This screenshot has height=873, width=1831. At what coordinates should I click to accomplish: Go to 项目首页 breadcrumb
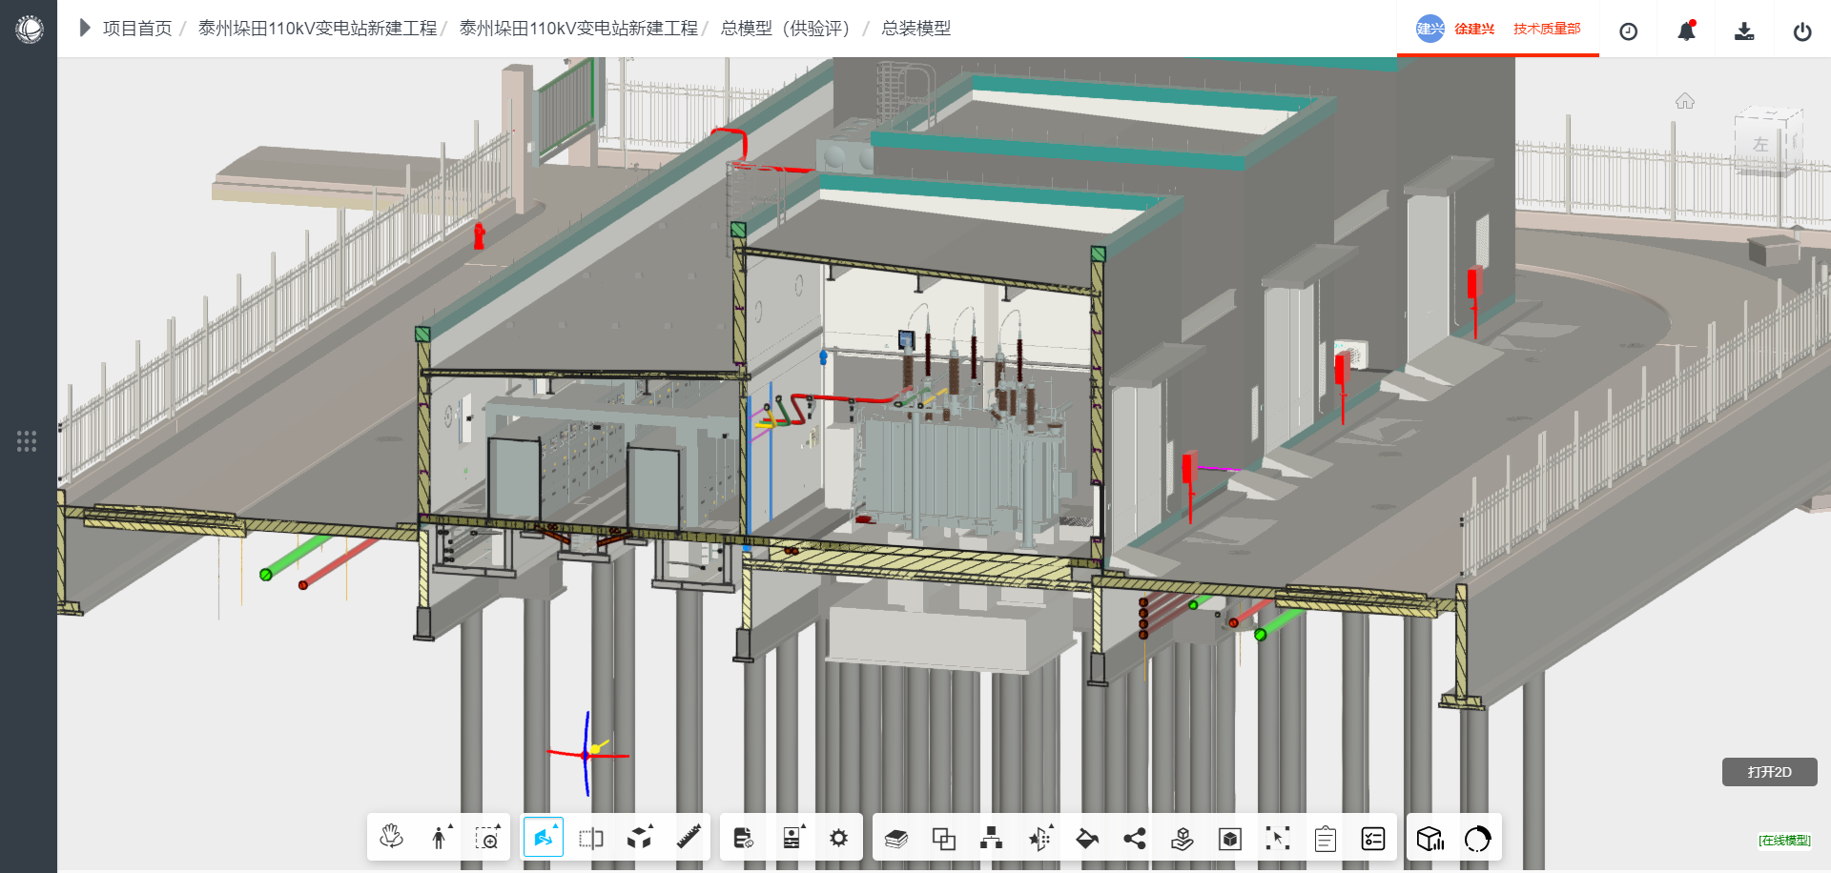coord(137,29)
